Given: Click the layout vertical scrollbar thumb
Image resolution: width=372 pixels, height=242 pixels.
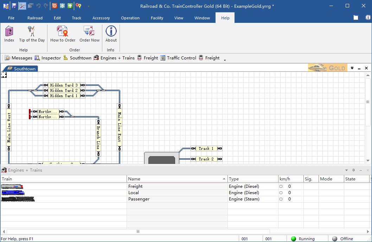Looking at the screenshot, I should [x=368, y=102].
